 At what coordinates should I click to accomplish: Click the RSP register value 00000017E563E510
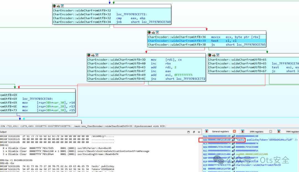pyautogui.click(x=219, y=161)
